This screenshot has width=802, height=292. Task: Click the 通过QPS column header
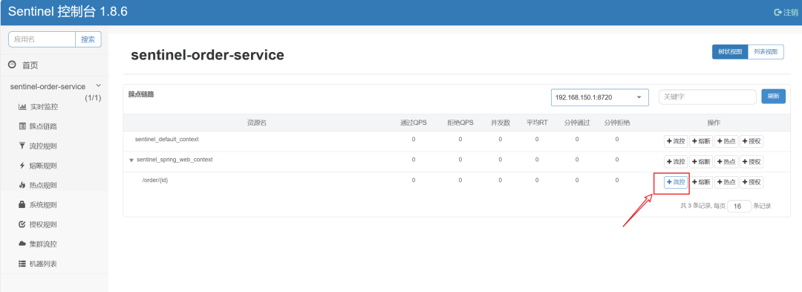pyautogui.click(x=414, y=123)
